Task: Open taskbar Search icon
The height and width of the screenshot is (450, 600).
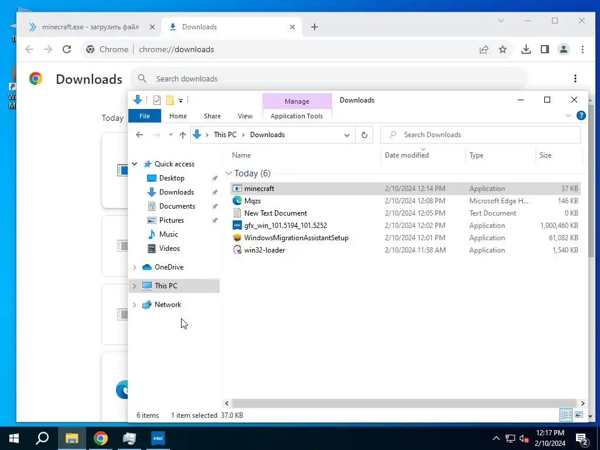Action: point(42,438)
